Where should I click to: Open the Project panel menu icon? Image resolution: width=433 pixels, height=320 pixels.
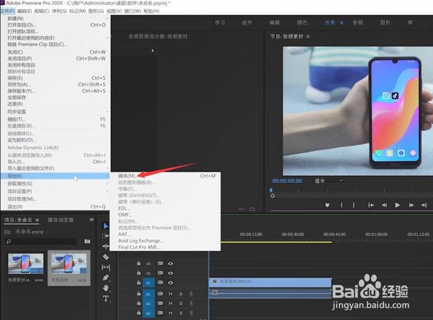(x=37, y=220)
